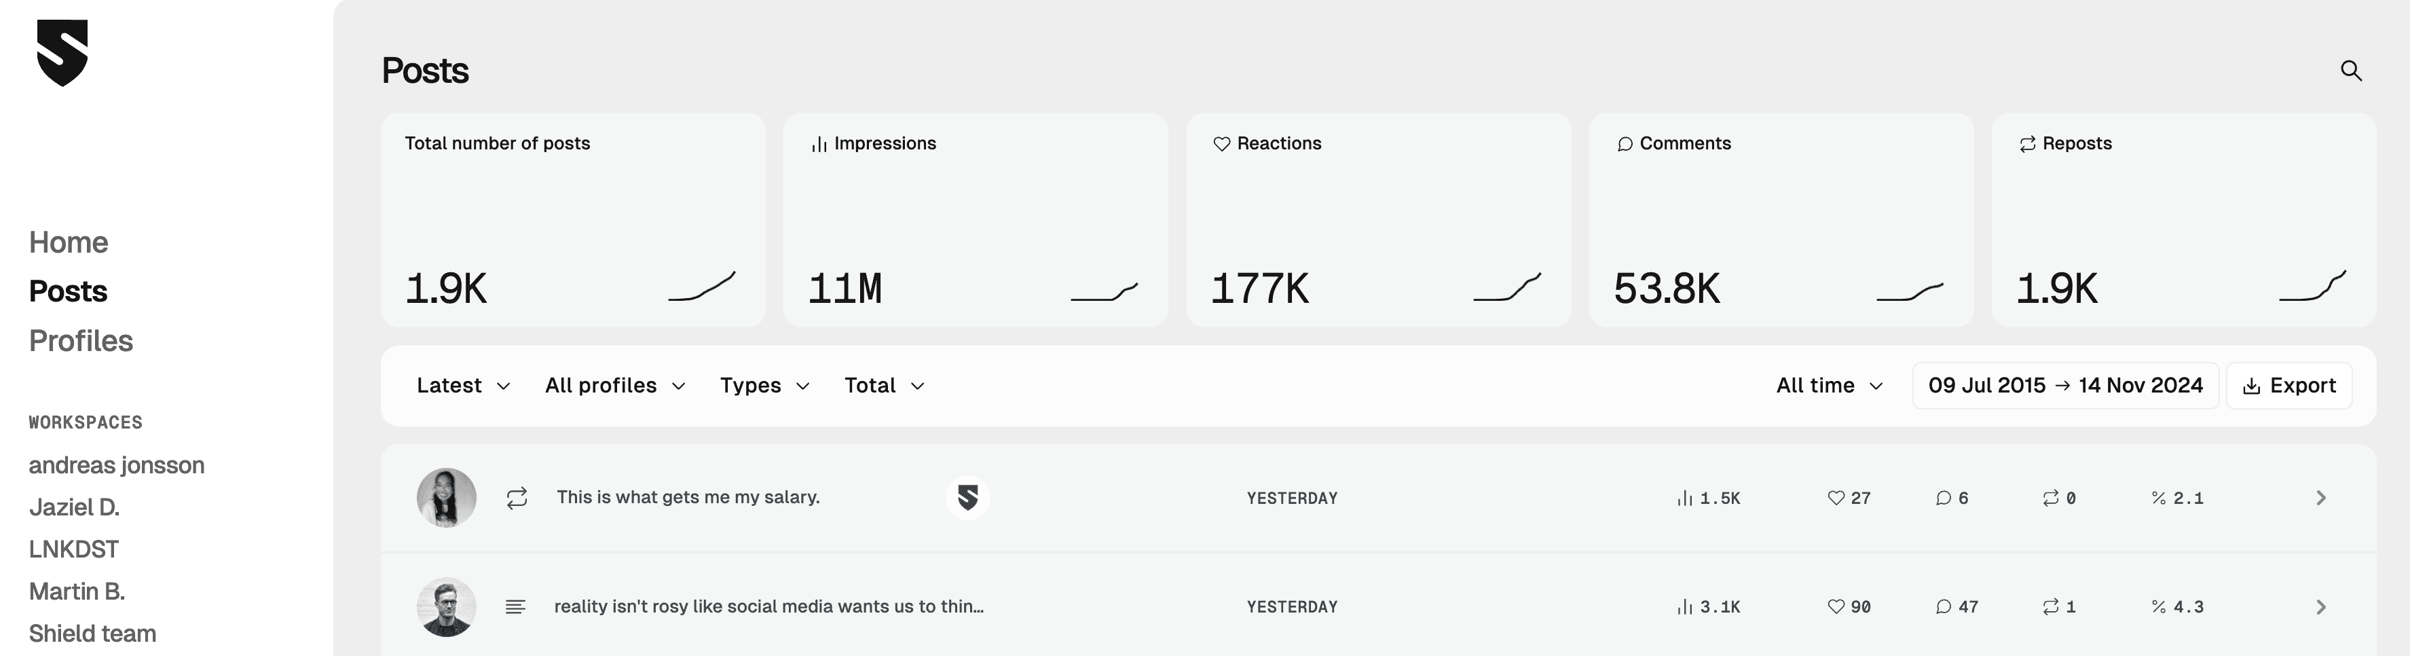Click the heart icon showing 90 reactions
Viewport: 2410px width, 656px height.
coord(1836,607)
